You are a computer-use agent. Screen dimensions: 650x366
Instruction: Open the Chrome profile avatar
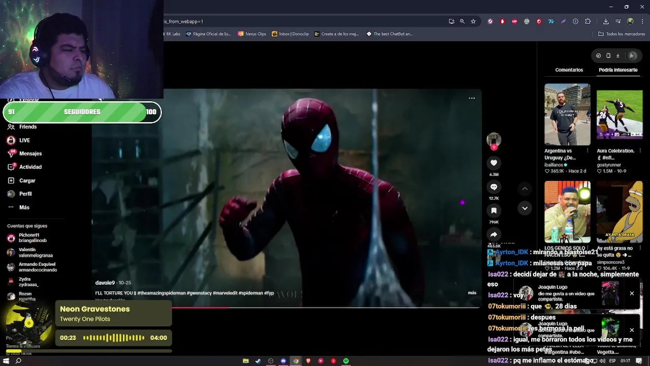pyautogui.click(x=630, y=21)
